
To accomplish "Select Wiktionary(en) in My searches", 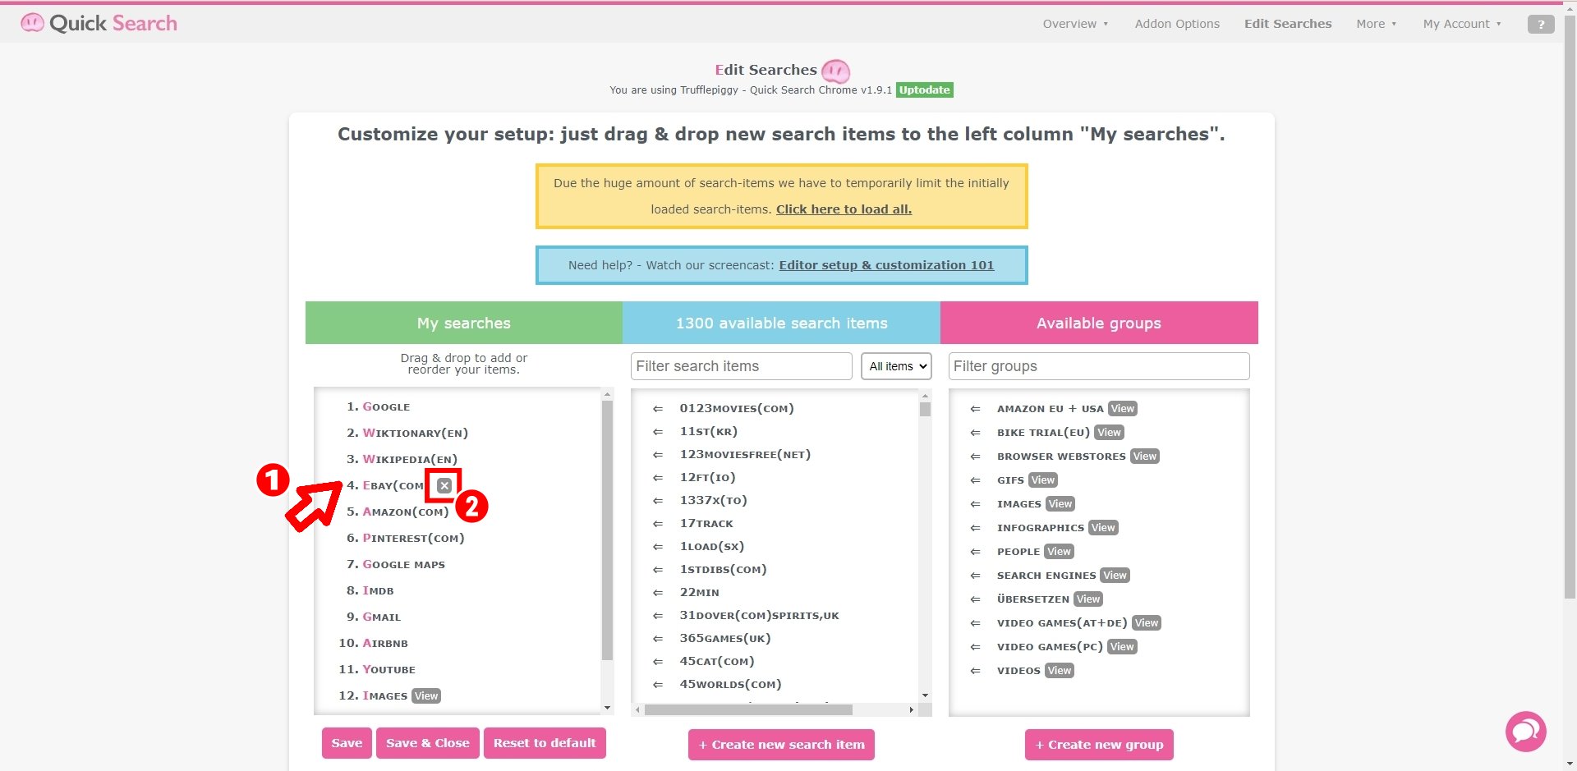I will coord(415,433).
